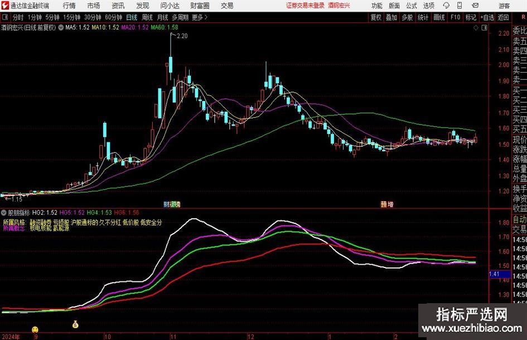Switch to 5分钟 period tab
The image size is (527, 340).
point(52,17)
